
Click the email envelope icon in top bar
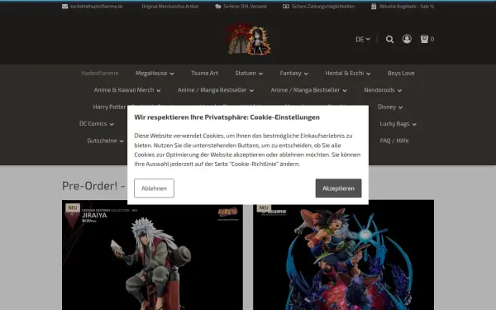64,7
